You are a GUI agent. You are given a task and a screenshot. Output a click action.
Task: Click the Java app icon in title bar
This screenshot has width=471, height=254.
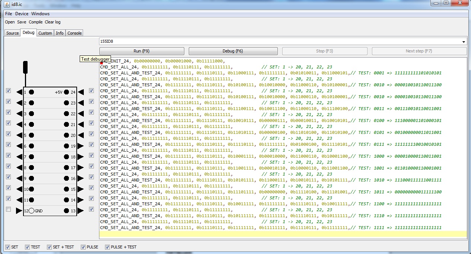pyautogui.click(x=7, y=4)
